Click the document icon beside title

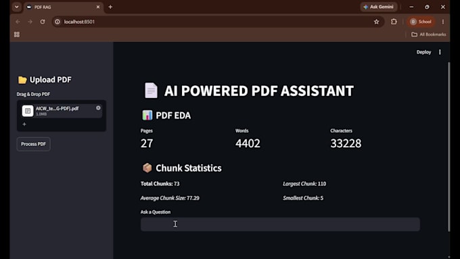point(151,91)
